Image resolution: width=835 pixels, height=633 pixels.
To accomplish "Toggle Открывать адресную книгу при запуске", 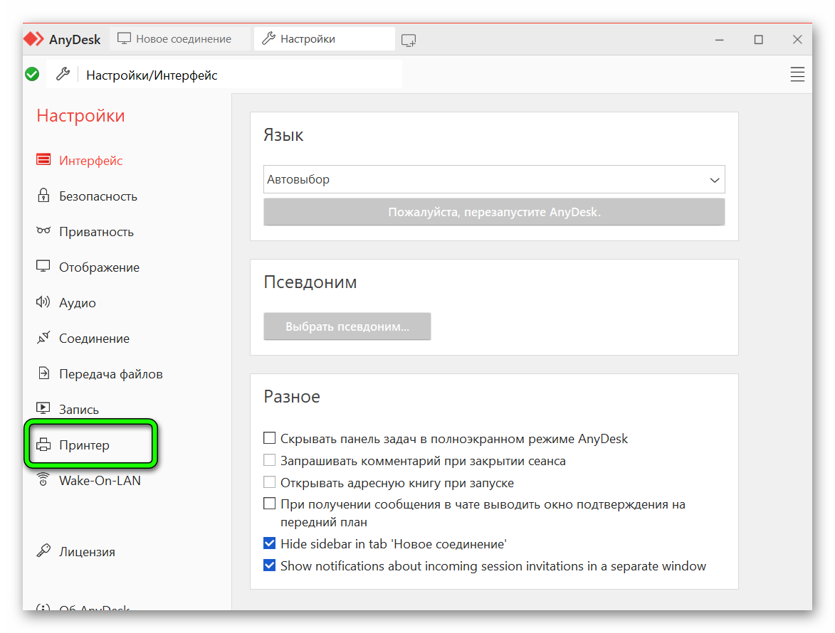I will 270,482.
